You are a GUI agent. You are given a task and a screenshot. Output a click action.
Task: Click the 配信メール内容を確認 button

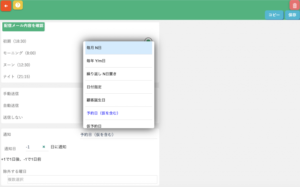click(x=23, y=26)
